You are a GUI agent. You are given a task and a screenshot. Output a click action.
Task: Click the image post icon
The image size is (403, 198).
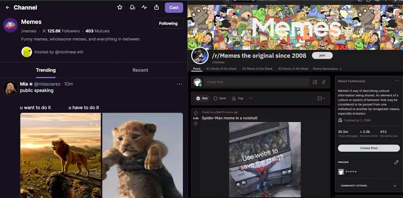(x=315, y=82)
